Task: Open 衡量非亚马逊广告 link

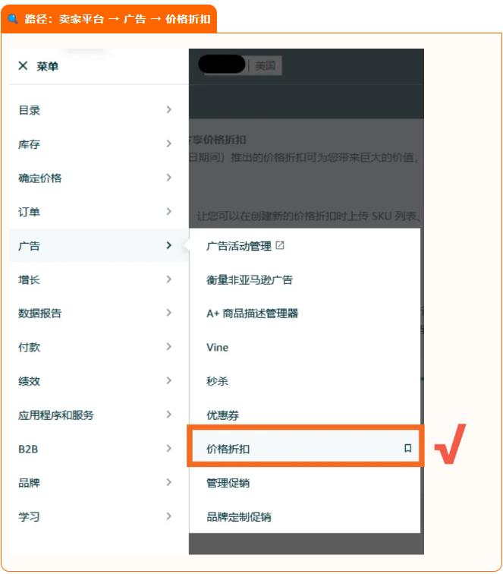Action: tap(250, 280)
